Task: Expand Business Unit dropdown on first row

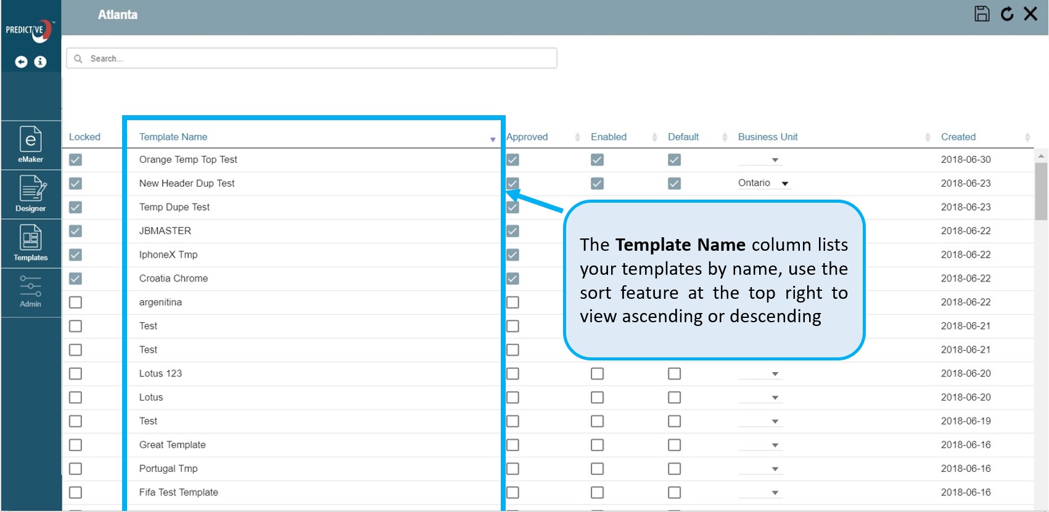Action: click(775, 160)
